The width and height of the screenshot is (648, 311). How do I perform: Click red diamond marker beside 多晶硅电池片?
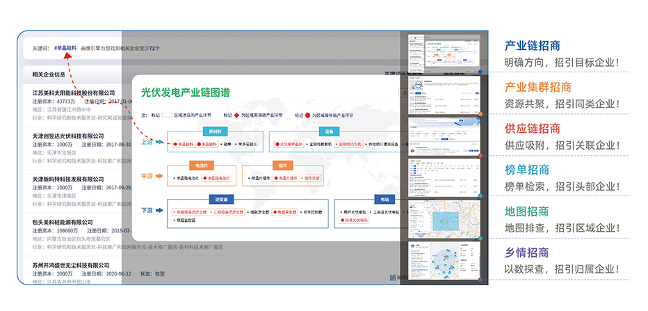203,179
